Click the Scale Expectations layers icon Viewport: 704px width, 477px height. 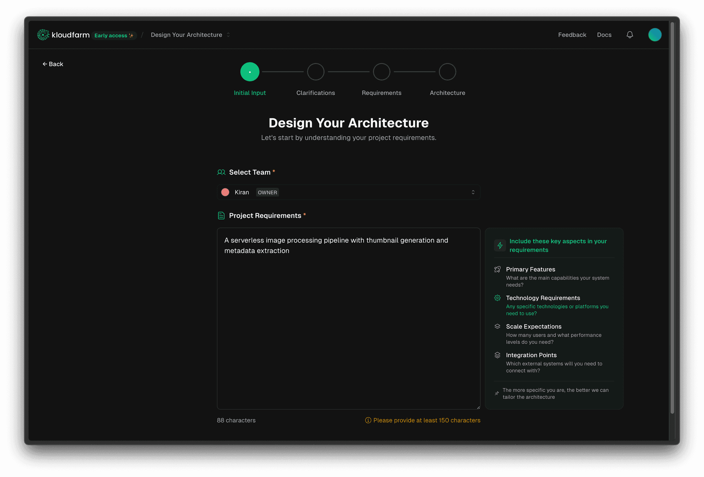click(498, 326)
